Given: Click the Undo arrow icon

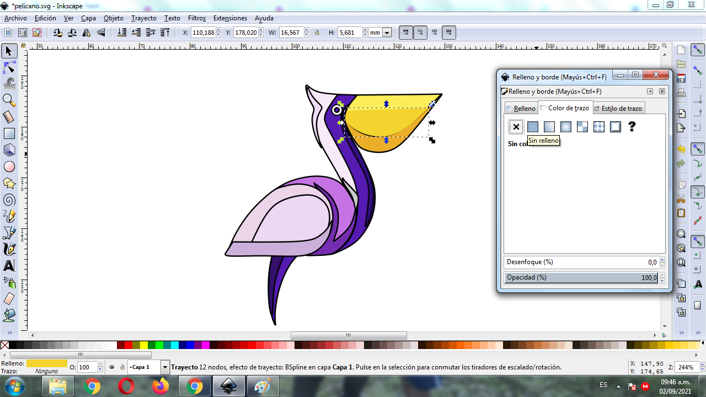Looking at the screenshot, I should pyautogui.click(x=681, y=149).
